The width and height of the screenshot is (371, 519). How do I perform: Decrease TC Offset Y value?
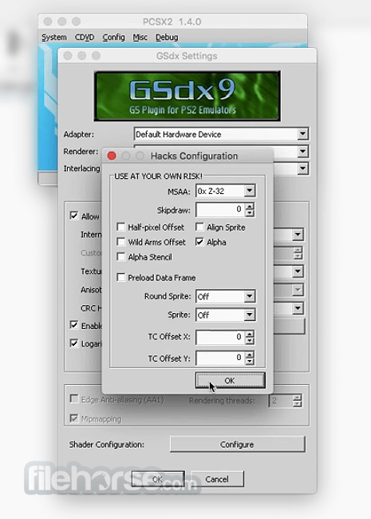click(x=250, y=362)
